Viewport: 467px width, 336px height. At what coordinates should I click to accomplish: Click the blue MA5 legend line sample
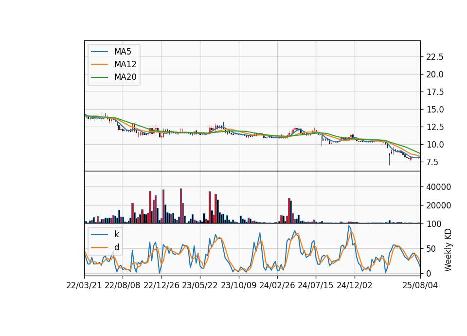click(99, 52)
